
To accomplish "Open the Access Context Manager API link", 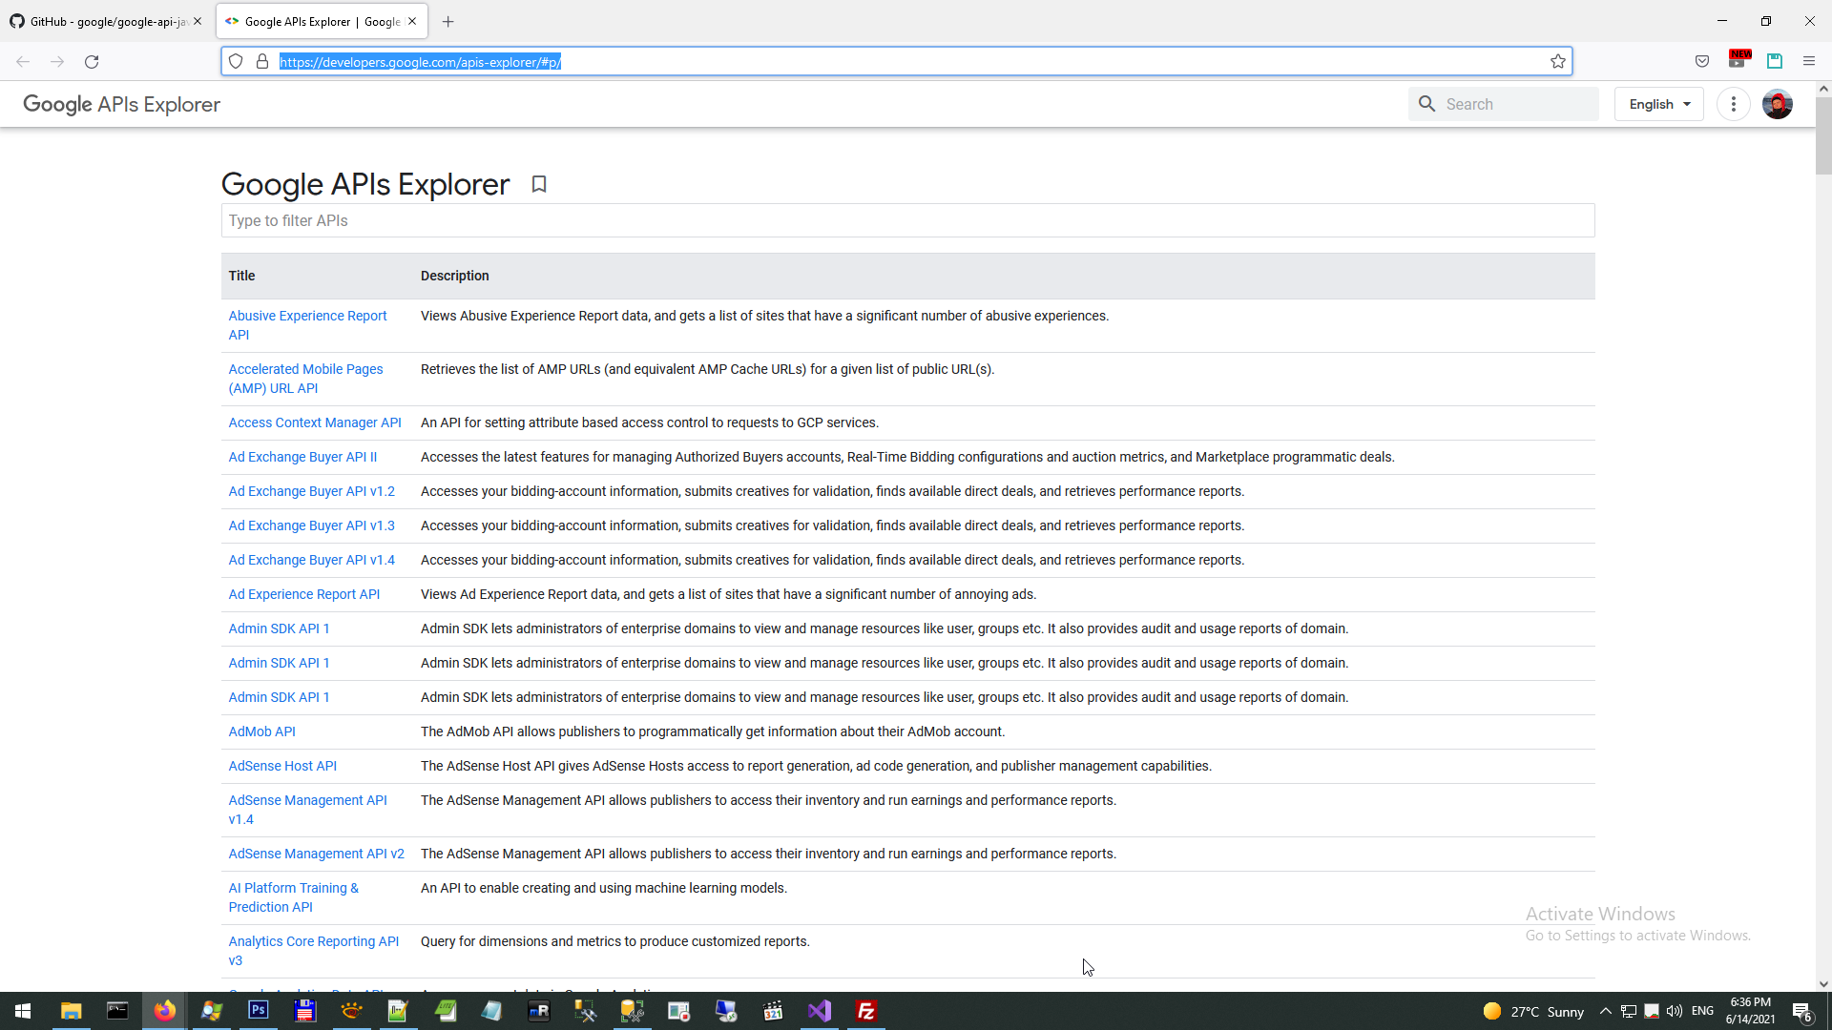I will 314,422.
